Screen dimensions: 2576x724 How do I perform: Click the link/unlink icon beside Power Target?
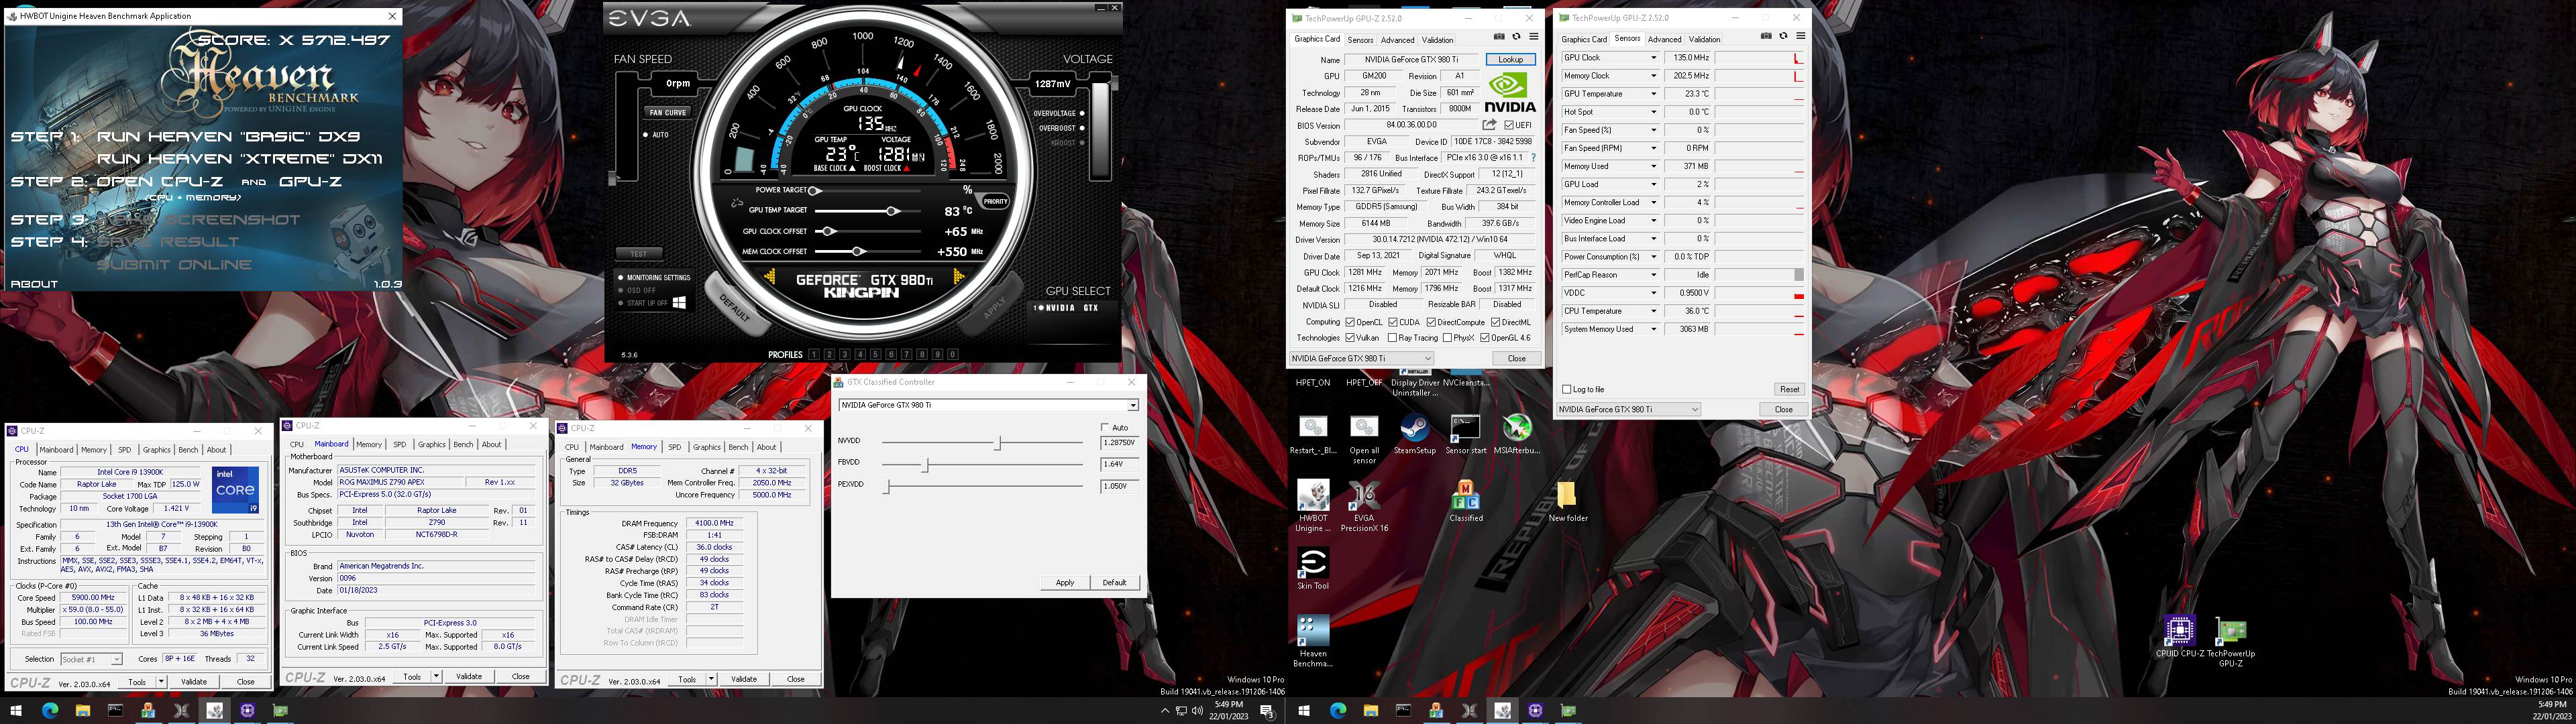coord(737,202)
